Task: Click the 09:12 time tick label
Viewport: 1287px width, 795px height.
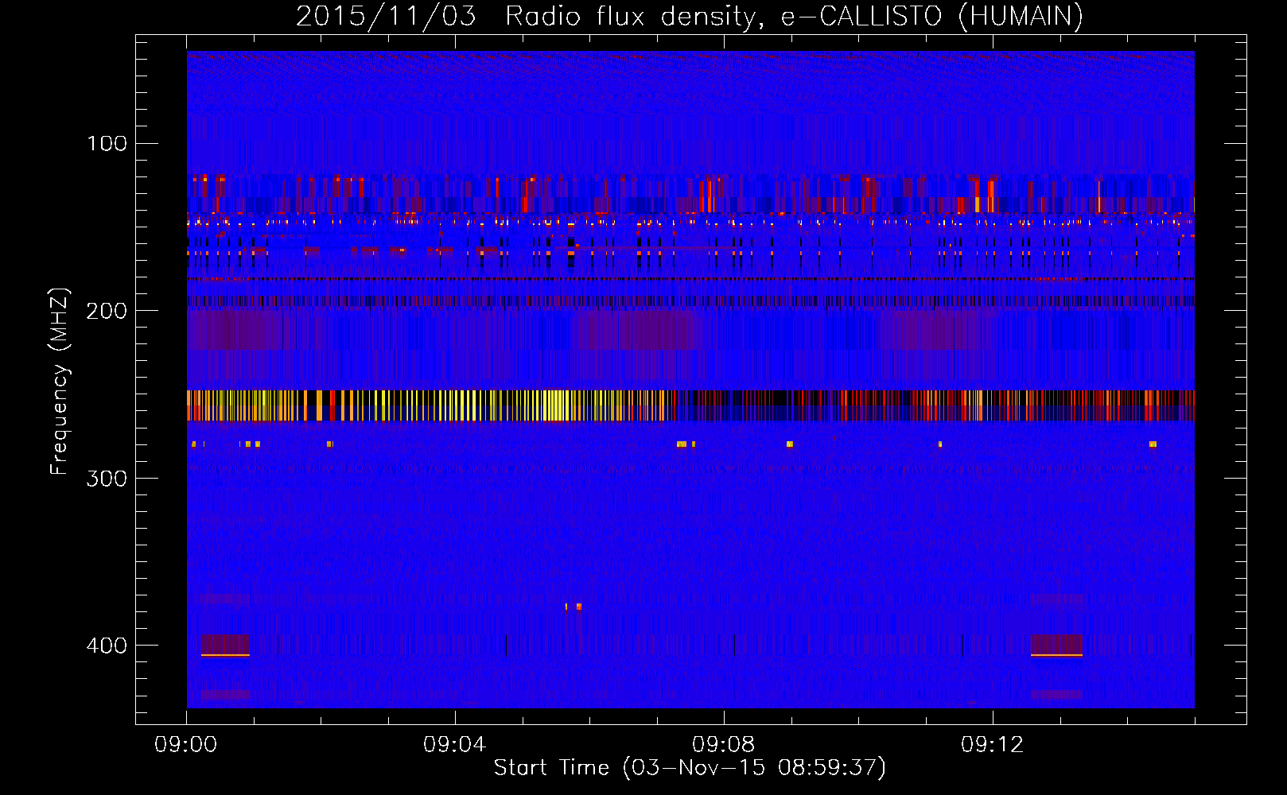Action: coord(993,745)
